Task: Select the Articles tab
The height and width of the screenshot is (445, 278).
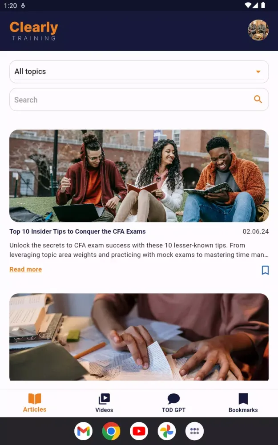Action: 35,403
